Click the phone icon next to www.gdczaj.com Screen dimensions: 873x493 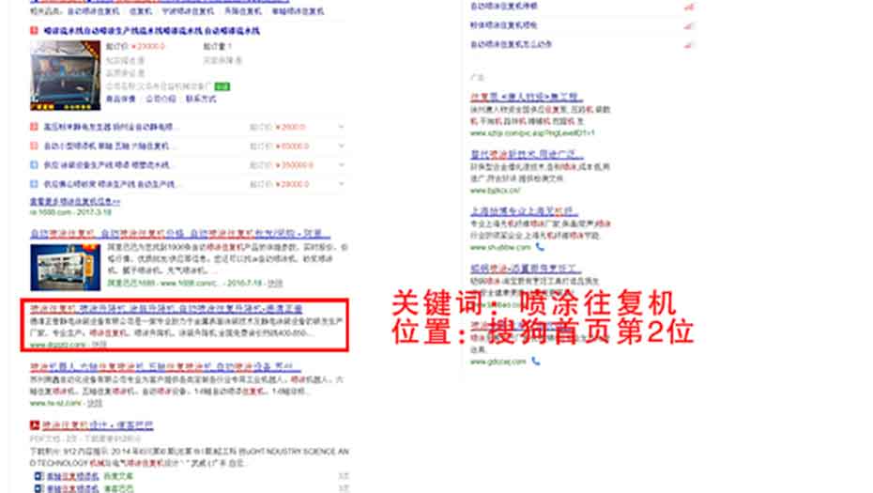coord(535,360)
